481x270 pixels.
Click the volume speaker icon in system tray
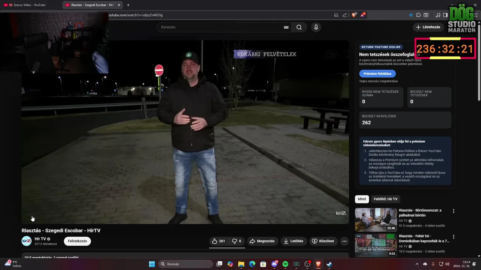447,264
